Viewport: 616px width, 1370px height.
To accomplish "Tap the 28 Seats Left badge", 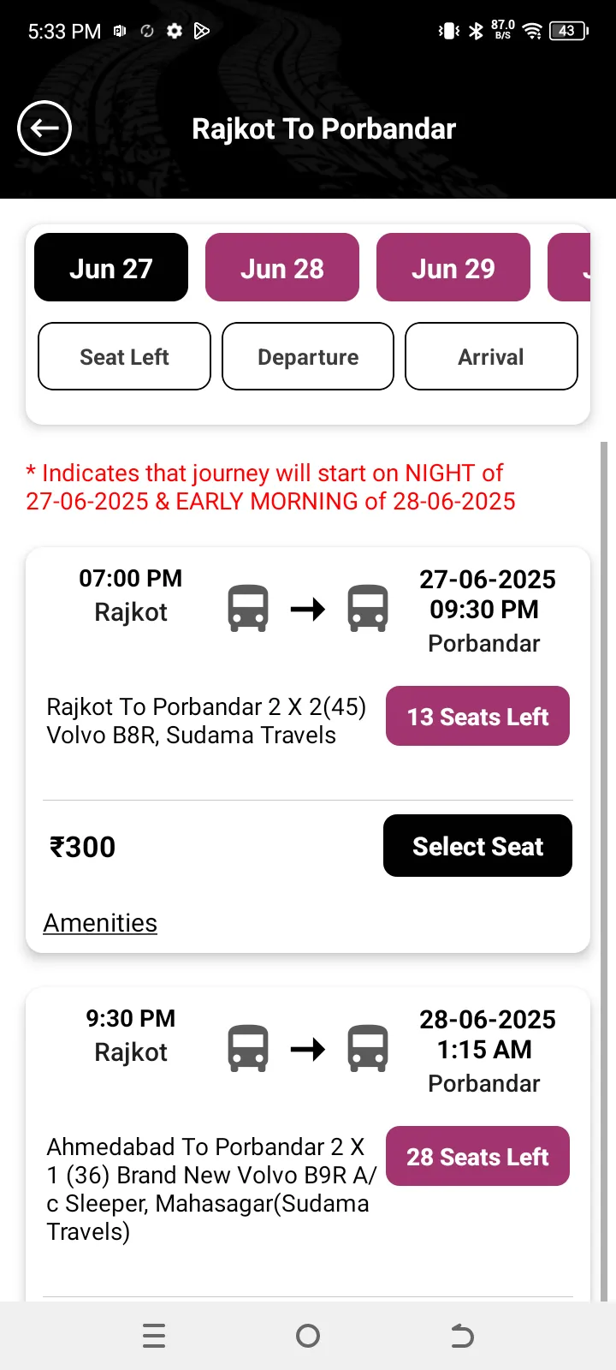I will (x=477, y=1157).
